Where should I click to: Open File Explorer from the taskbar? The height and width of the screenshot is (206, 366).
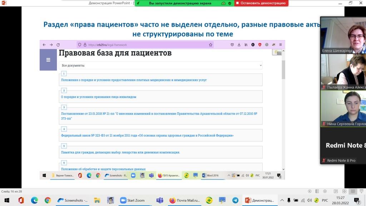[97, 200]
